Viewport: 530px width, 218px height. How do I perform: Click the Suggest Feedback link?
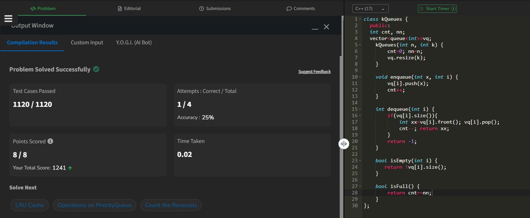[x=314, y=71]
